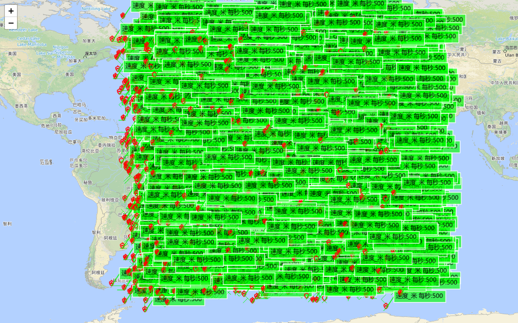518x323 pixels.
Task: Click the 尼加拉瓜 label
Action: (x=63, y=132)
